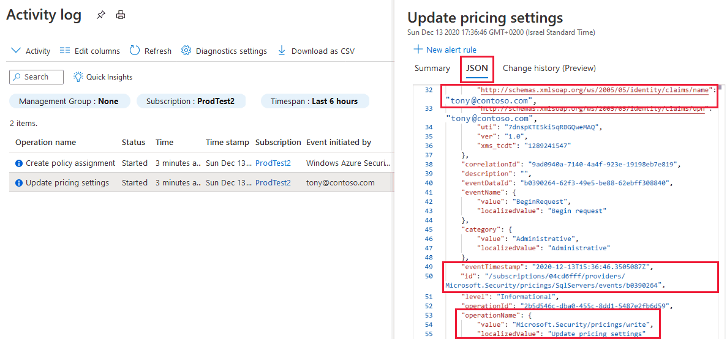
Task: Click the Edit columns icon
Action: (65, 51)
